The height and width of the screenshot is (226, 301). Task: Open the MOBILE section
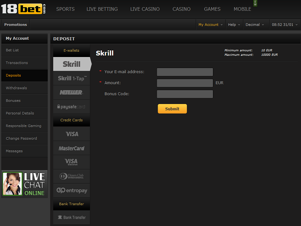coord(242,9)
